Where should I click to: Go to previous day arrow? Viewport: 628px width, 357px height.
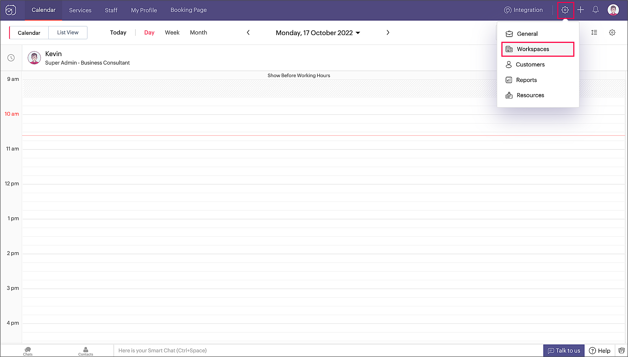248,33
